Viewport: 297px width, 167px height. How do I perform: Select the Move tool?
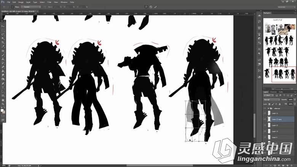[3, 26]
